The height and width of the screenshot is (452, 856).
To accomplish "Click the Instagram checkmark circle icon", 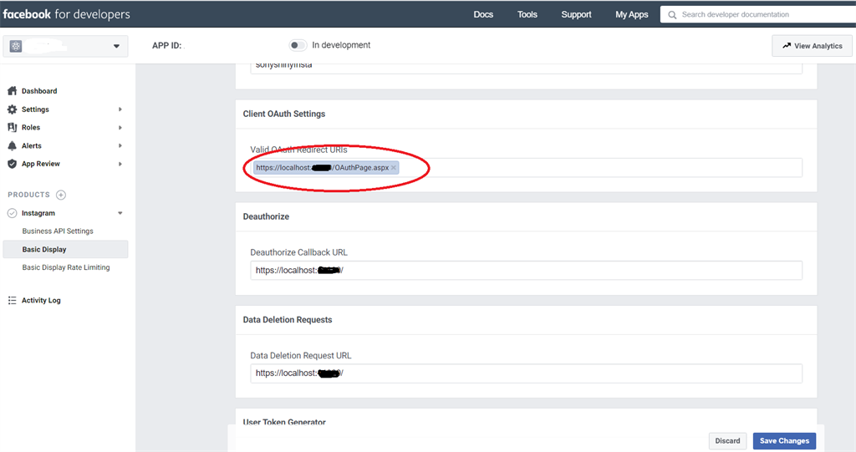I will tap(12, 213).
